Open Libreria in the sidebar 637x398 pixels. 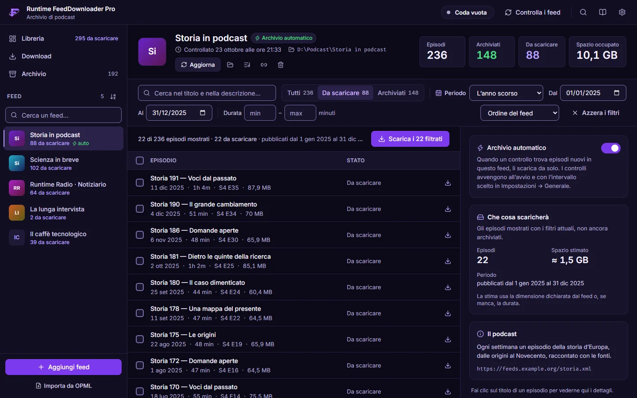coord(64,38)
